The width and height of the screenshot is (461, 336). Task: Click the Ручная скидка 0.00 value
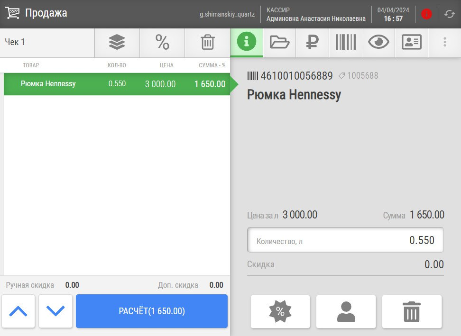click(72, 285)
